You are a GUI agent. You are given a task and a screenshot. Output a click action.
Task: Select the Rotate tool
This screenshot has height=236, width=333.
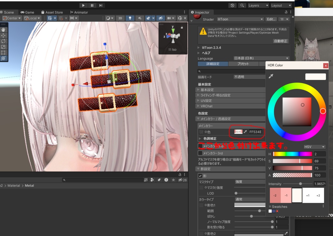point(3,41)
